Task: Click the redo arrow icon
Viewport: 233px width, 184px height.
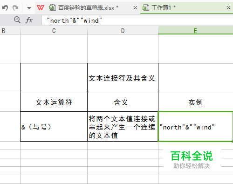Action: [15, 7]
